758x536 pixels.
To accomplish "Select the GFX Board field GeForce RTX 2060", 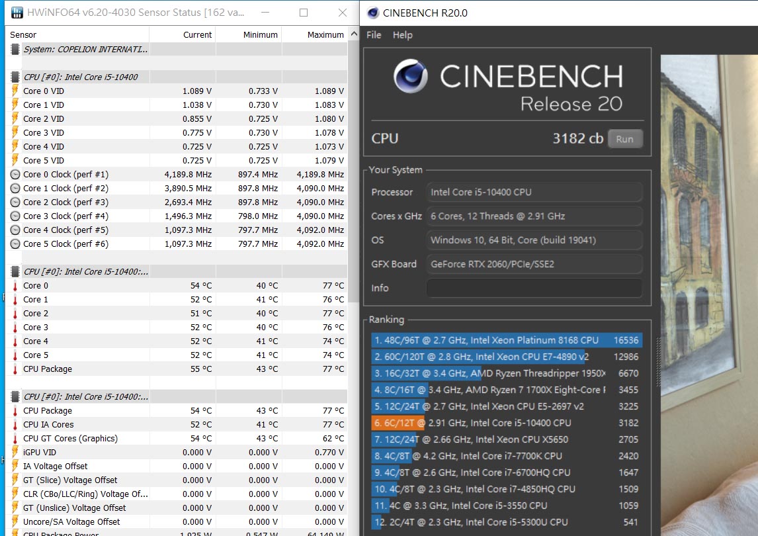I will pyautogui.click(x=534, y=264).
